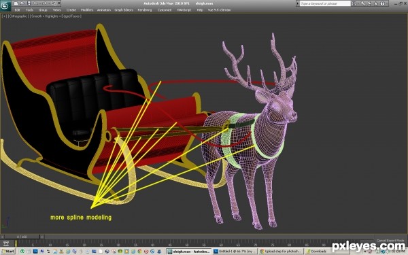Switch to the Upload step browser taskbar button
The image size is (408, 255).
click(281, 252)
